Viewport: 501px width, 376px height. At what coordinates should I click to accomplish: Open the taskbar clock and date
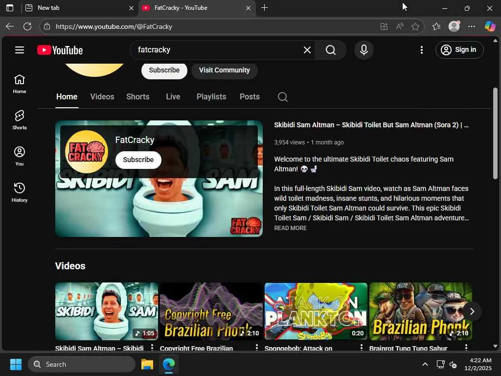478,364
